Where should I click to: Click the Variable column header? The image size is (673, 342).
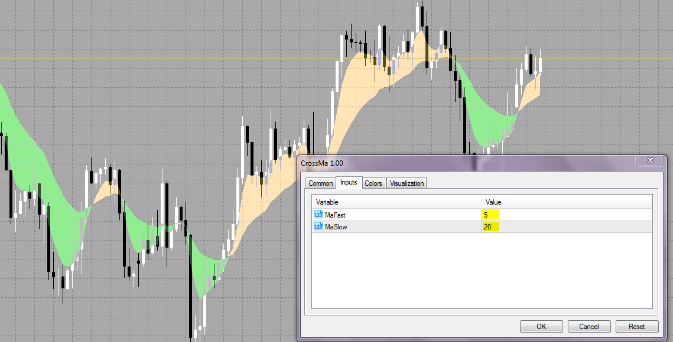pyautogui.click(x=326, y=202)
